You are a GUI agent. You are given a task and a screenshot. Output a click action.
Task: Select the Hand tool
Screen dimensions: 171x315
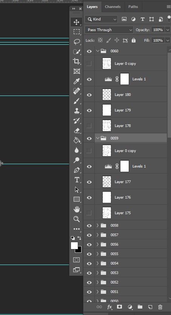tap(77, 209)
